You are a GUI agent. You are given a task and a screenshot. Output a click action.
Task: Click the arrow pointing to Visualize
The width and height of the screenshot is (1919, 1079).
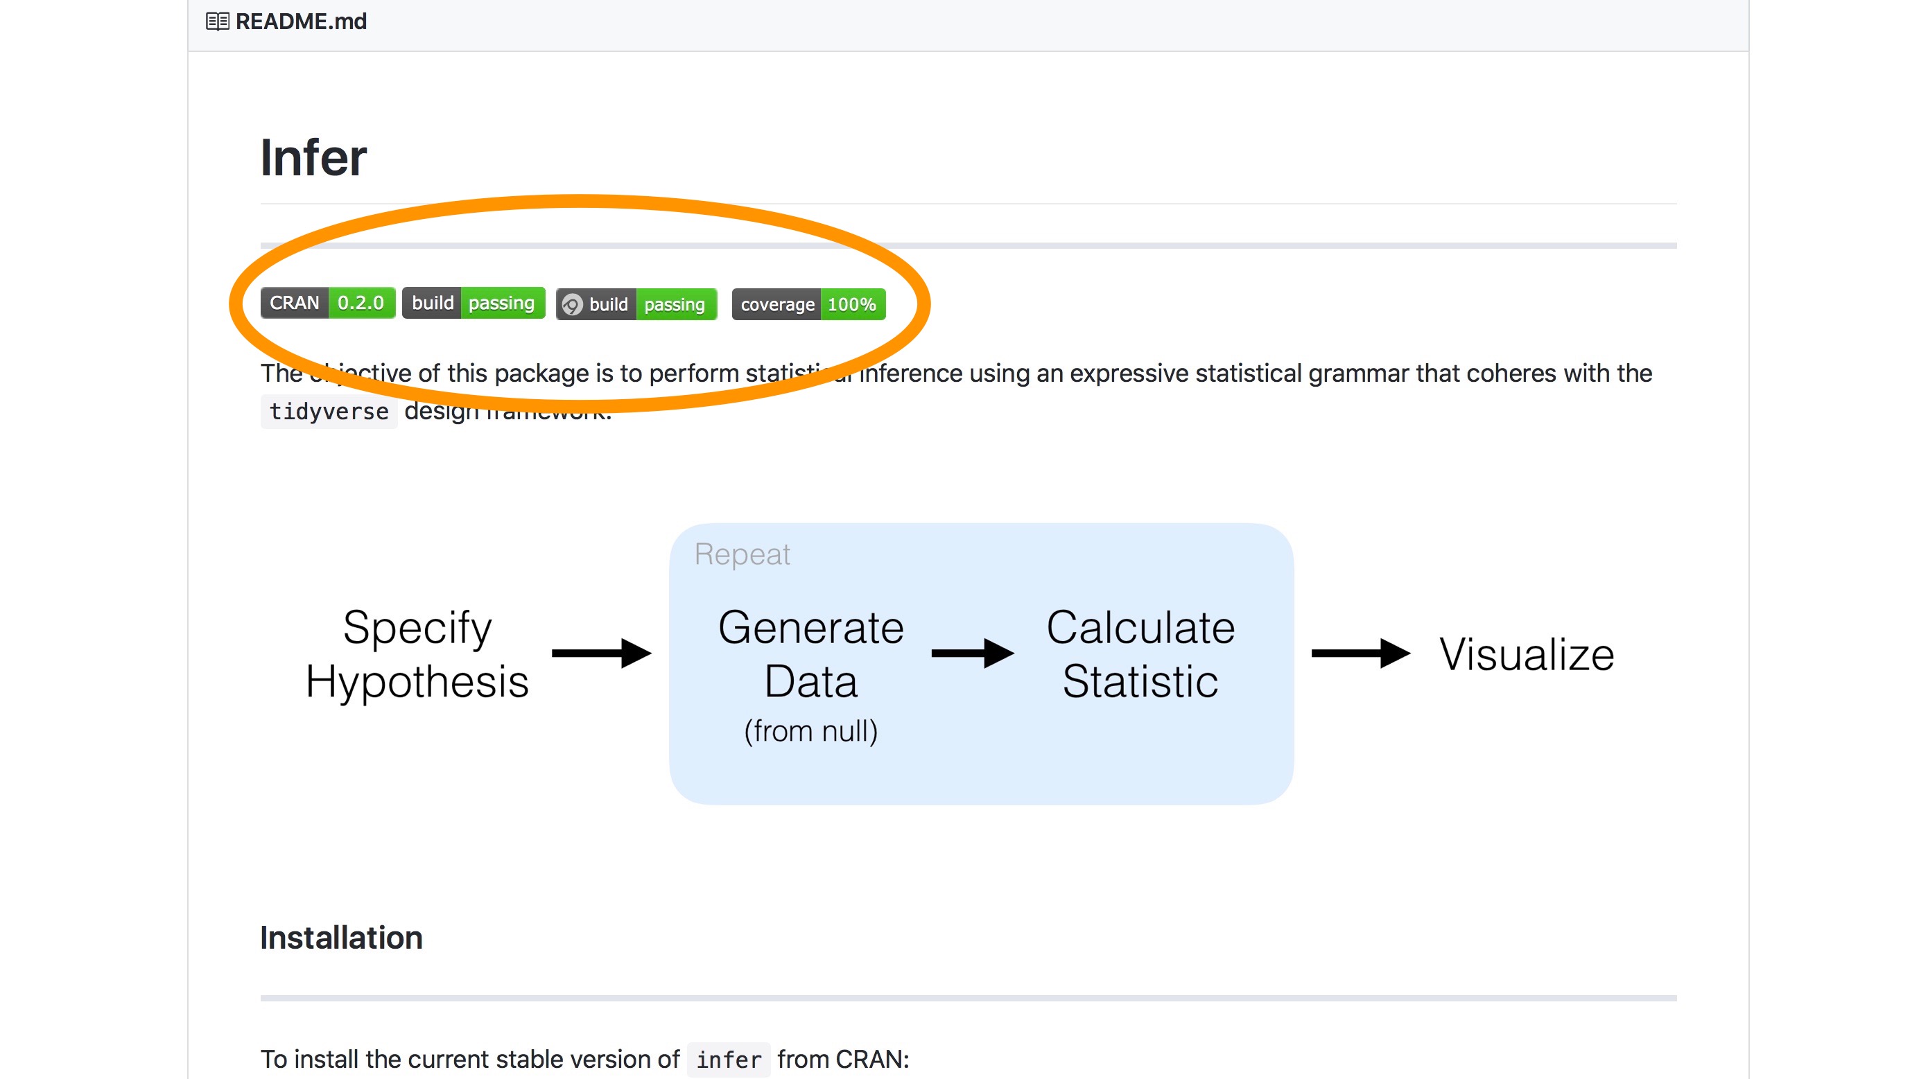click(x=1360, y=653)
